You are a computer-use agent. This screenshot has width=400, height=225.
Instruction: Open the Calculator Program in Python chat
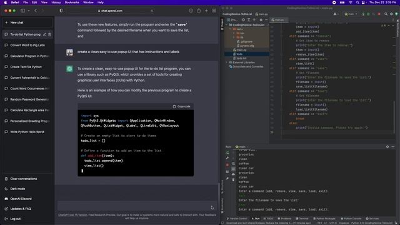tap(27, 56)
